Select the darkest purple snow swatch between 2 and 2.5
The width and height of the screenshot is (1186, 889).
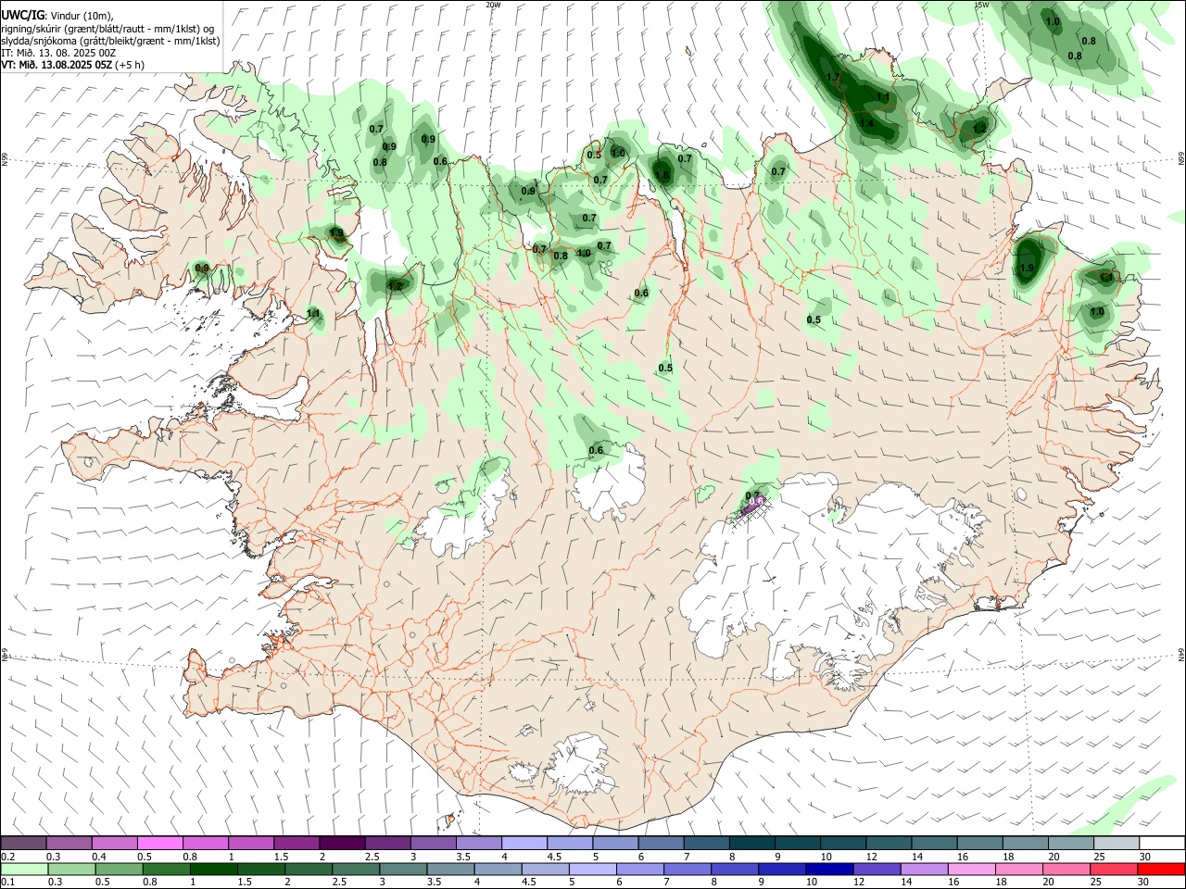[341, 843]
